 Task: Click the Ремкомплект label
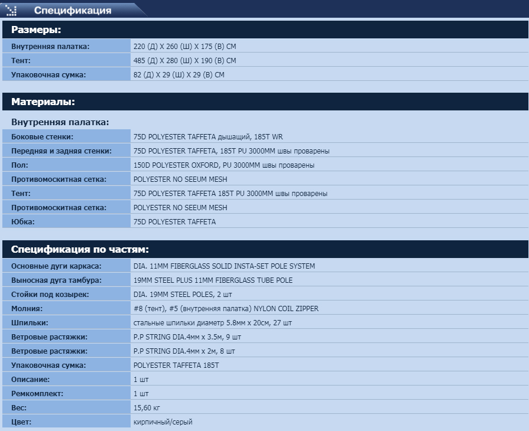[x=37, y=394]
